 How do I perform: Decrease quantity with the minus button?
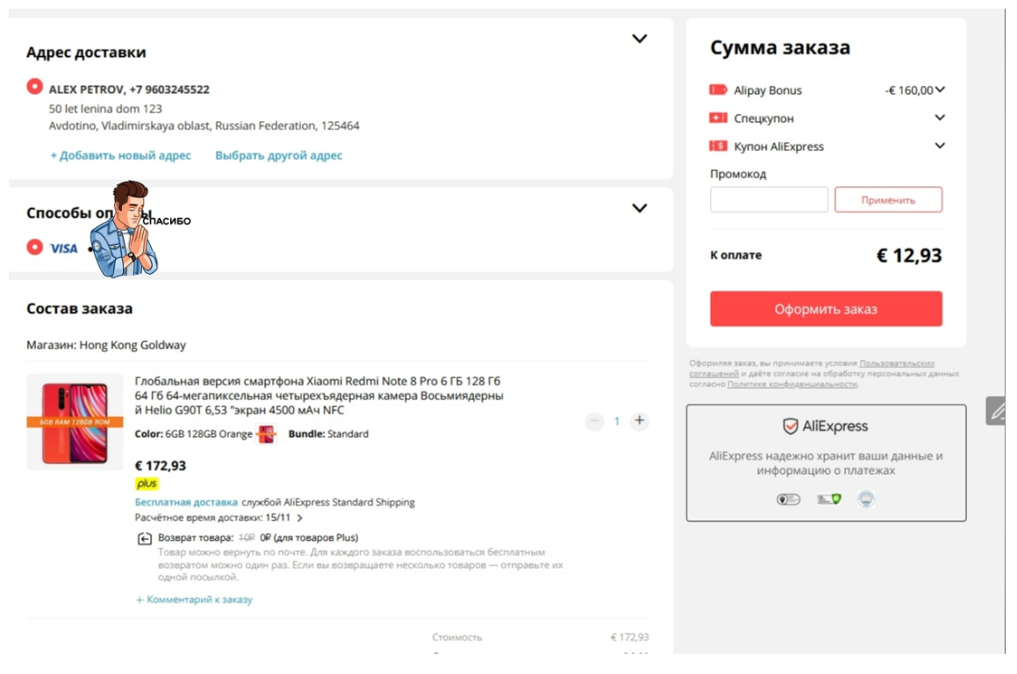tap(594, 421)
